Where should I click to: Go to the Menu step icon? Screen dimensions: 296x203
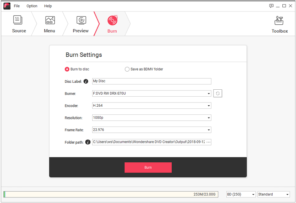click(x=50, y=20)
